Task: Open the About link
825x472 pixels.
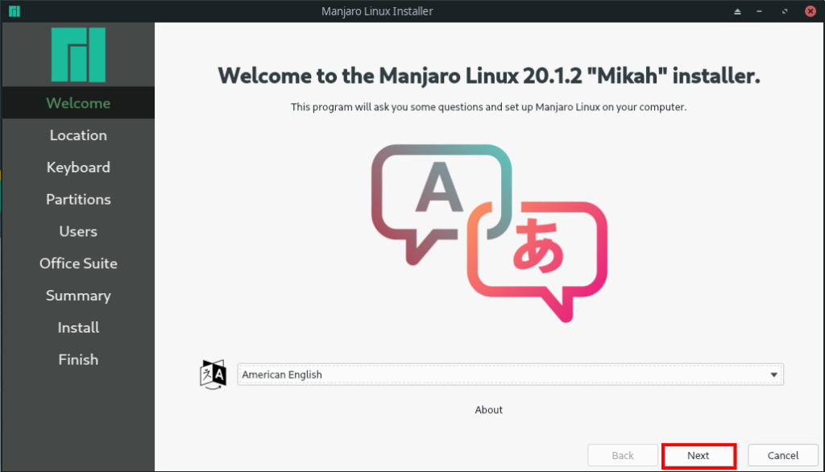Action: coord(489,410)
